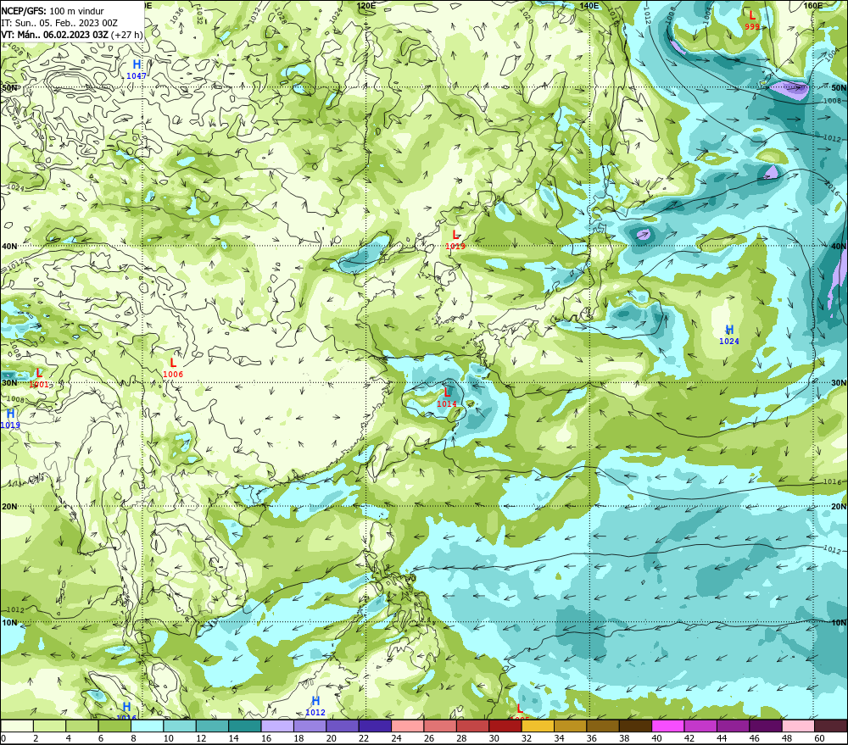Click the L 1005 low at bottom edge
848x745 pixels.
tap(520, 711)
